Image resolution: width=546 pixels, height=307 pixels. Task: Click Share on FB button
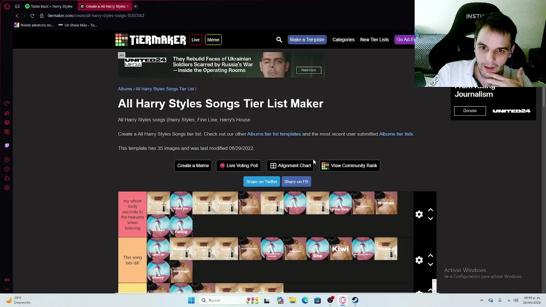click(x=296, y=182)
